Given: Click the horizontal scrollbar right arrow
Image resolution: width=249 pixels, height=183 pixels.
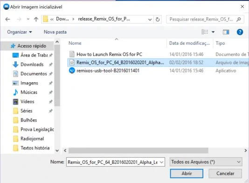Looking at the screenshot, I should pos(246,150).
